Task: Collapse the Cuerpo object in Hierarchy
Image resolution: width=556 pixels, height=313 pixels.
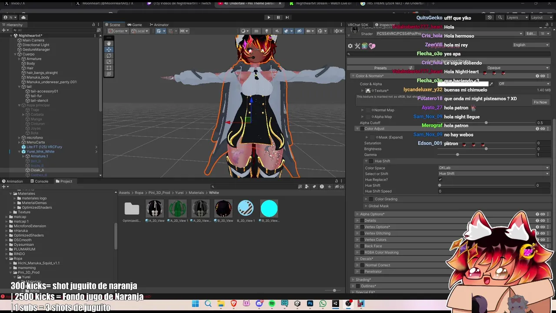Action: pos(15,54)
